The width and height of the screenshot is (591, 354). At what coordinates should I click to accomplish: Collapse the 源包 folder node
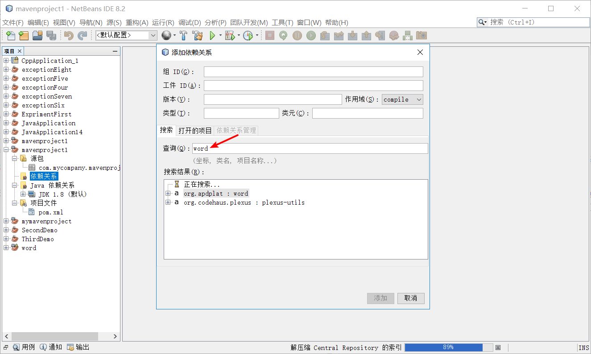click(15, 159)
